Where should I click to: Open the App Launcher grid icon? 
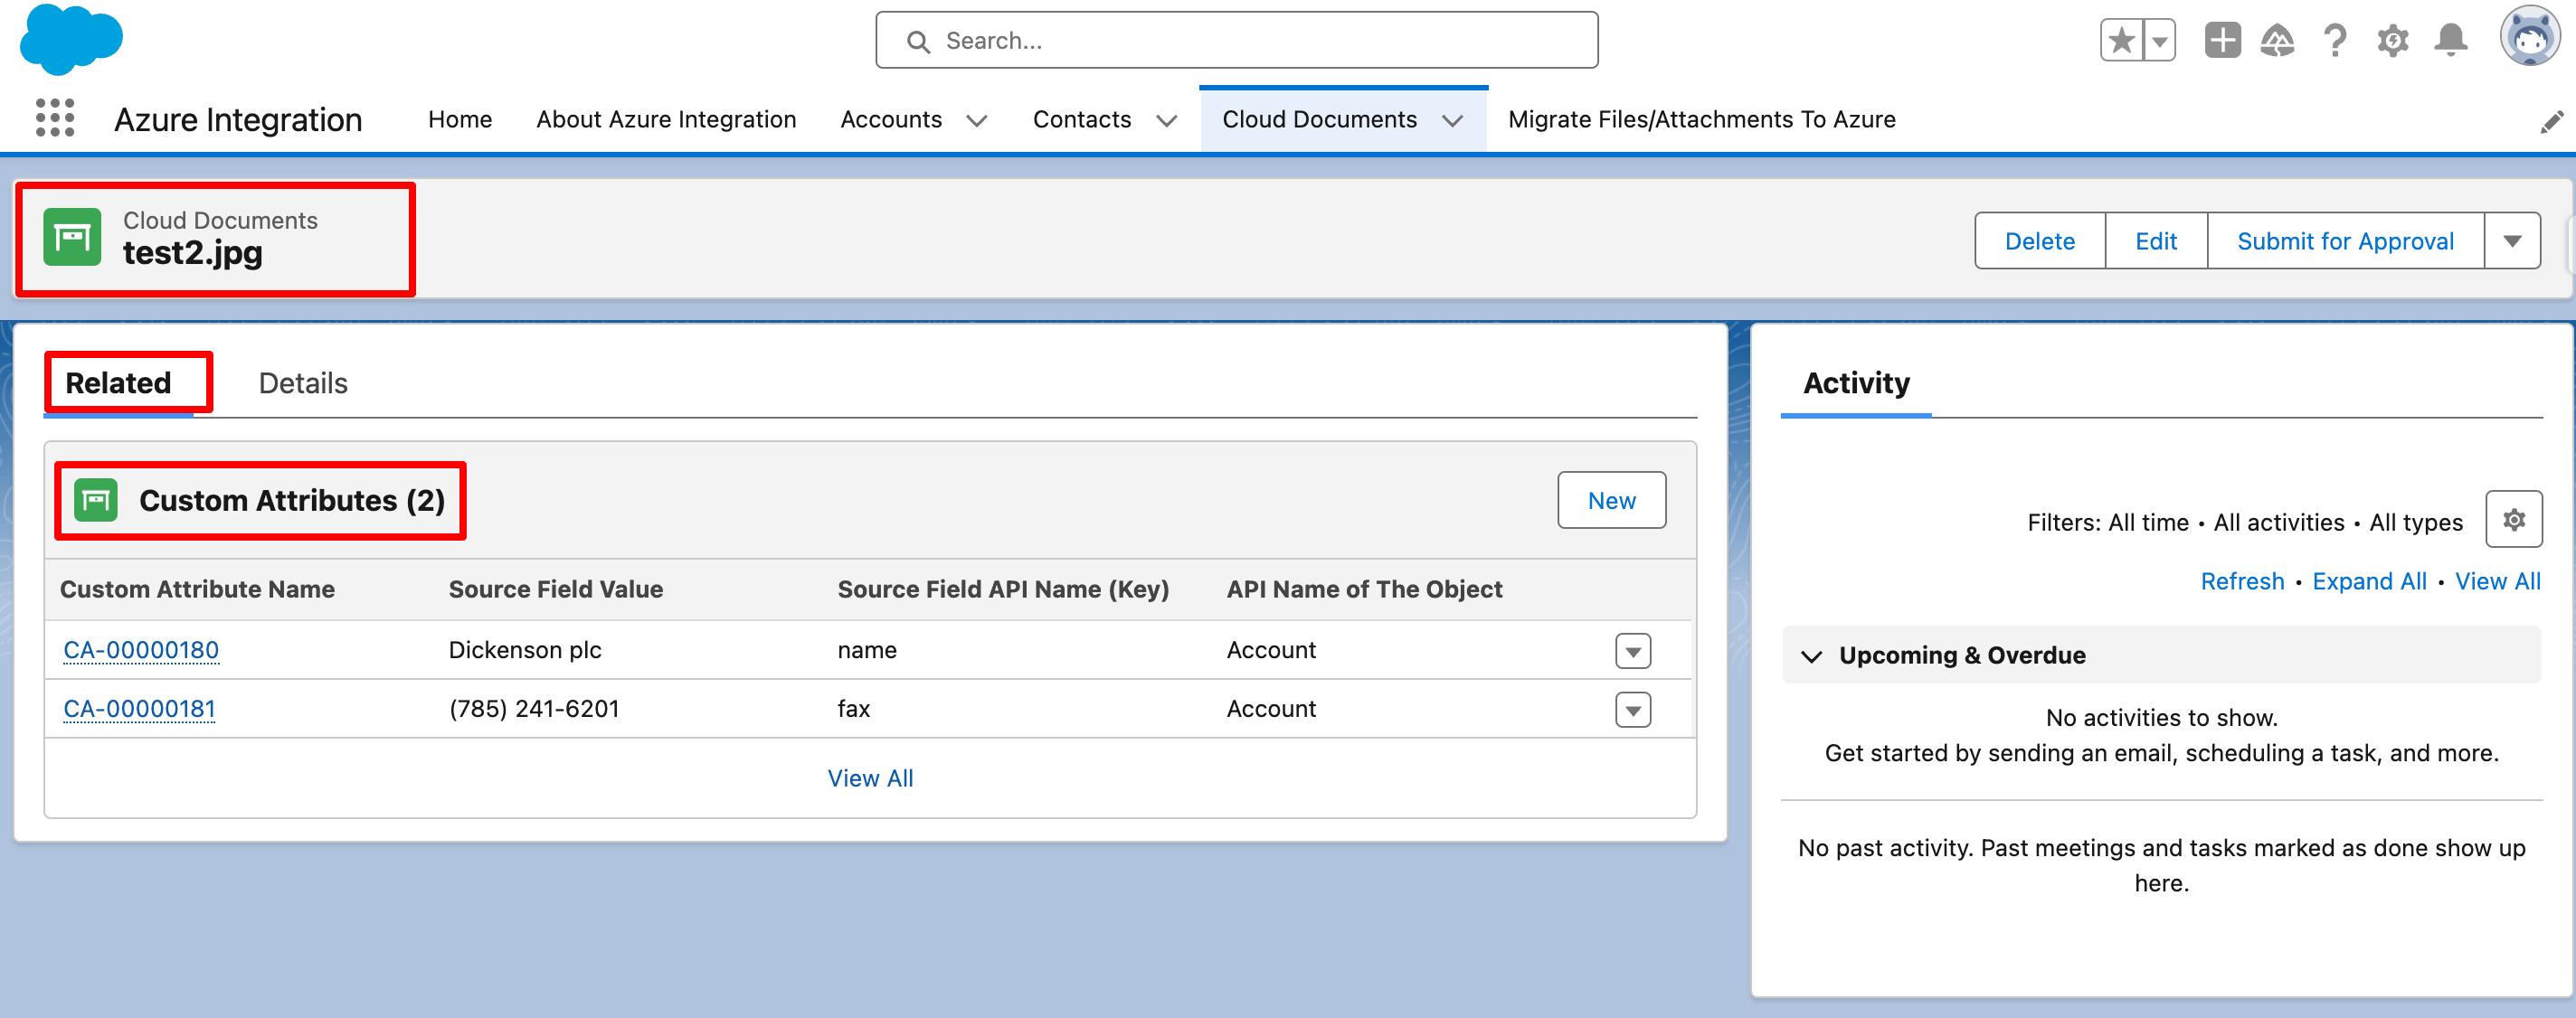(x=55, y=118)
